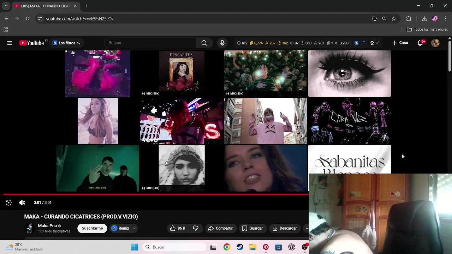452x254 pixels.
Task: Focus the Windows taskbar Buscar box
Action: (x=174, y=247)
